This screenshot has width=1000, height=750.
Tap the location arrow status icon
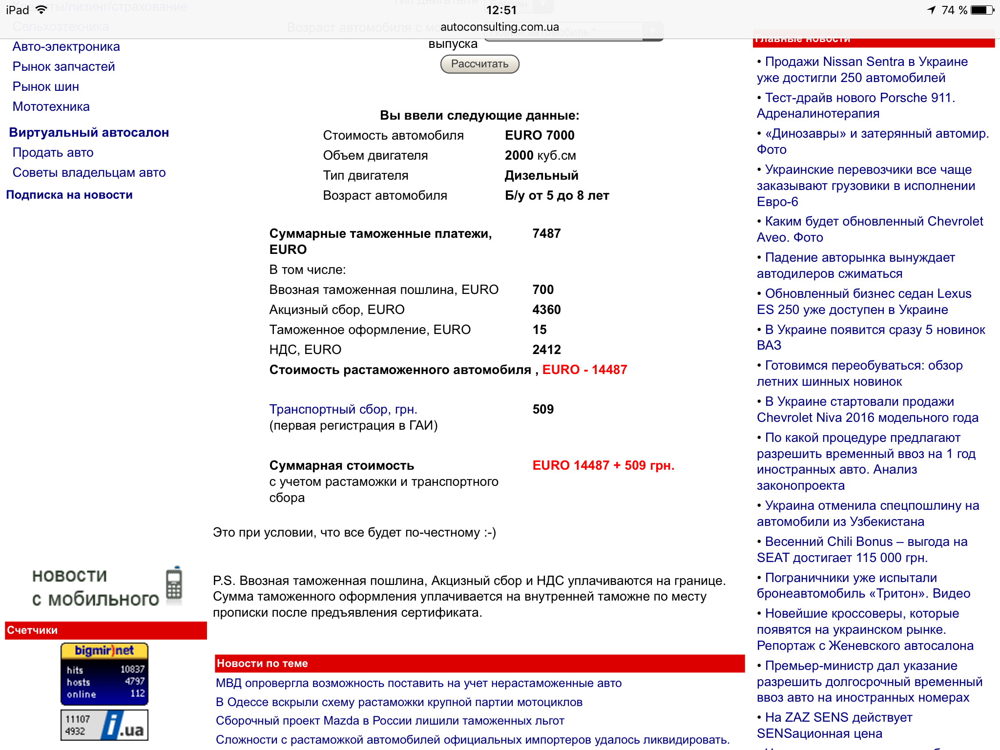[x=931, y=10]
